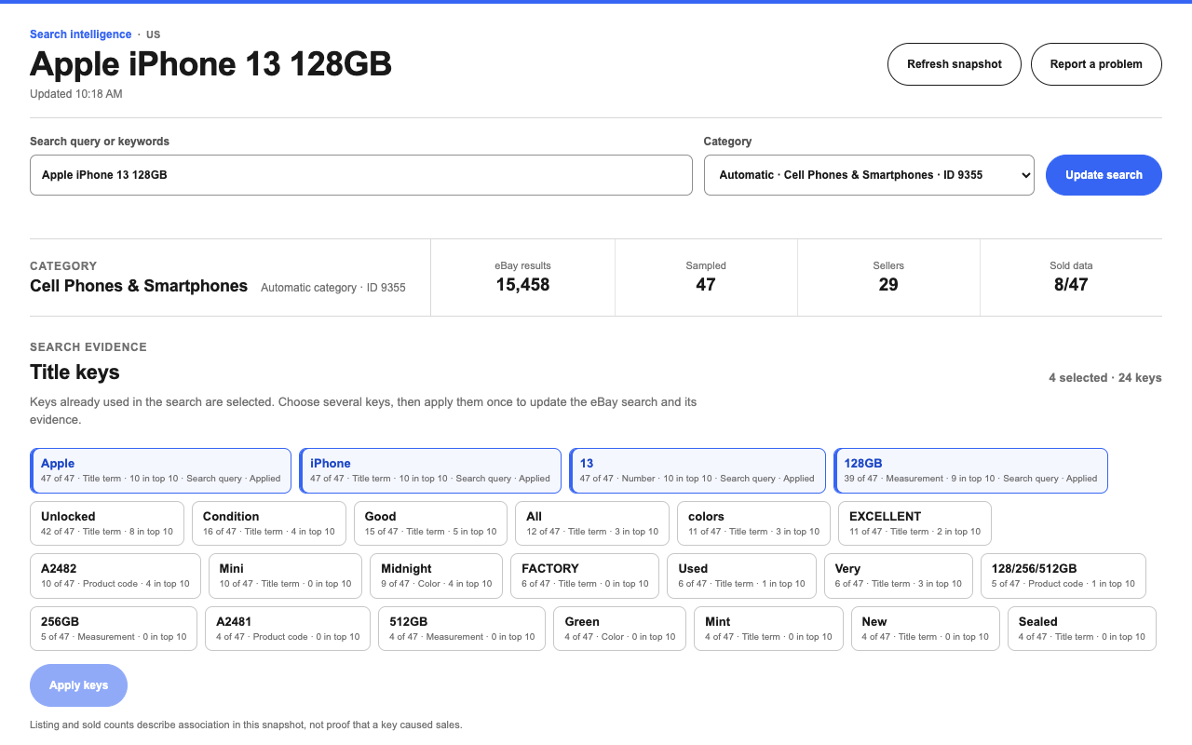The image size is (1192, 745).
Task: Click the 'Updated 10:18 AM' timestamp
Action: (75, 94)
